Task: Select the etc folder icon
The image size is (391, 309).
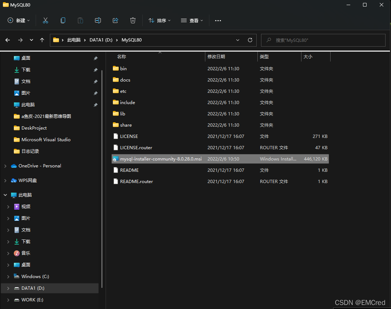Action: [115, 91]
